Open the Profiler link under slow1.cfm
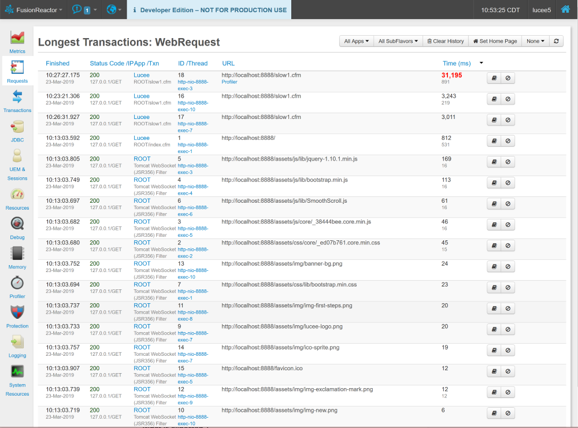This screenshot has height=428, width=578. click(x=229, y=82)
